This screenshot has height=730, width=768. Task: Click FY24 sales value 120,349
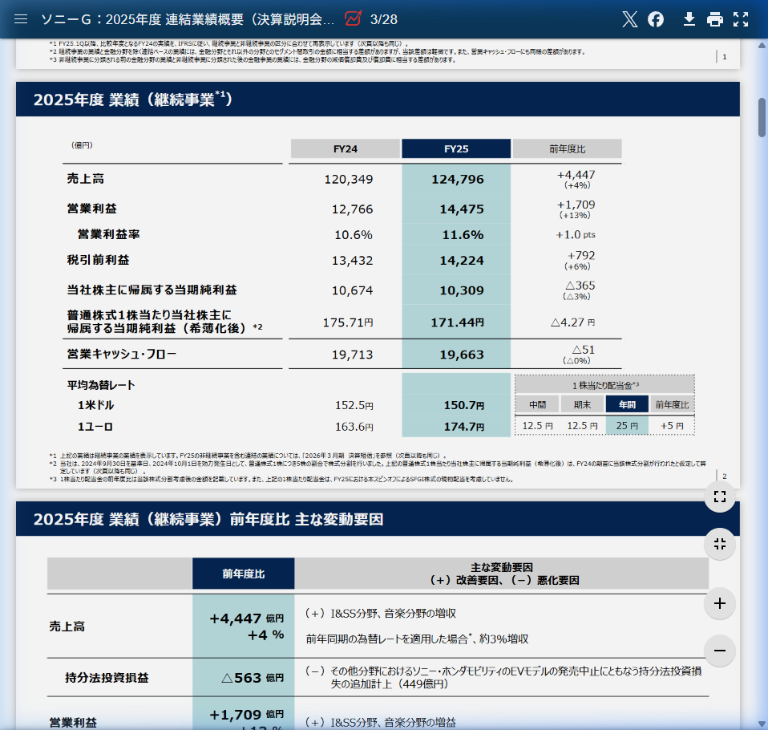click(x=348, y=180)
